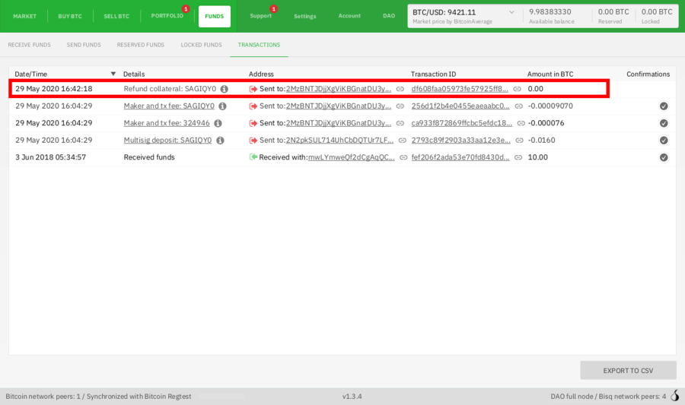This screenshot has height=405, width=685.
Task: Click external link icon beside 2N2pkSUL address
Action: pos(400,141)
